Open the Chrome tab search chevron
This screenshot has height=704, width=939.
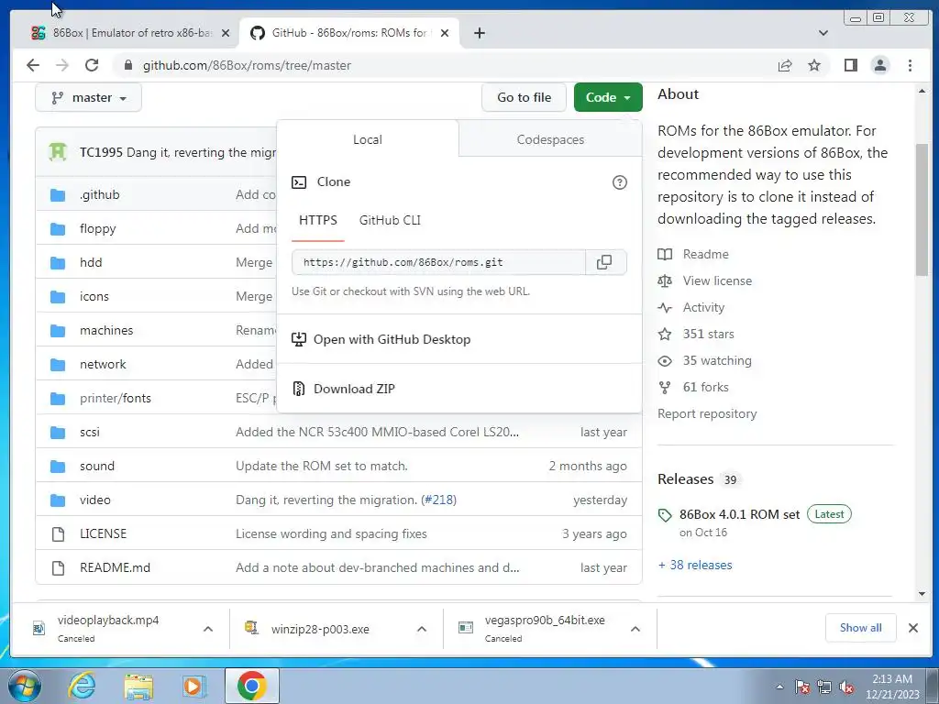pos(823,33)
